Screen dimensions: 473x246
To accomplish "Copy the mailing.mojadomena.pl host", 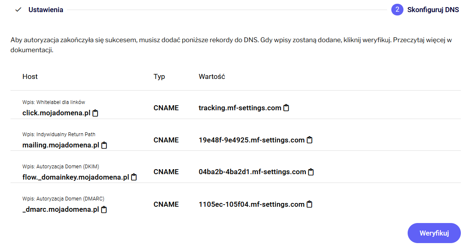I will (104, 145).
